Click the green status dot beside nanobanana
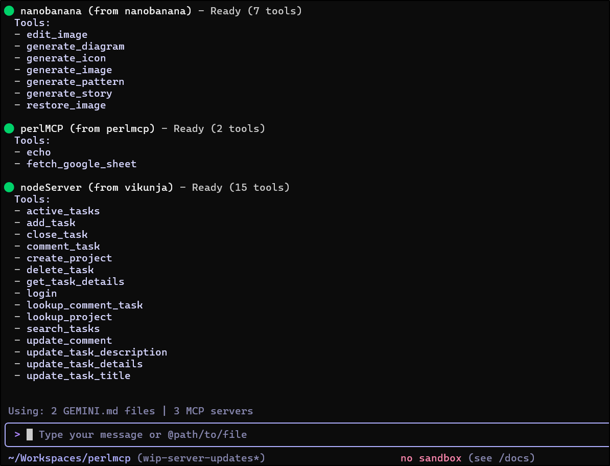 (x=9, y=11)
